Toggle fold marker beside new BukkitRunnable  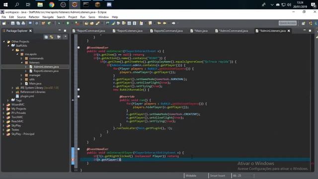[x=79, y=89]
